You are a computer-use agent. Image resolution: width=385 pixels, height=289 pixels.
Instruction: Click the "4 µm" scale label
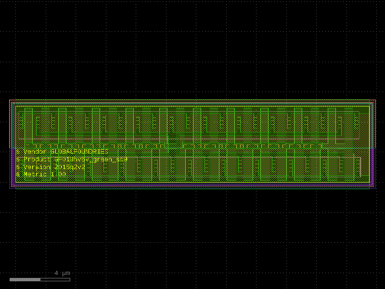tap(63, 273)
